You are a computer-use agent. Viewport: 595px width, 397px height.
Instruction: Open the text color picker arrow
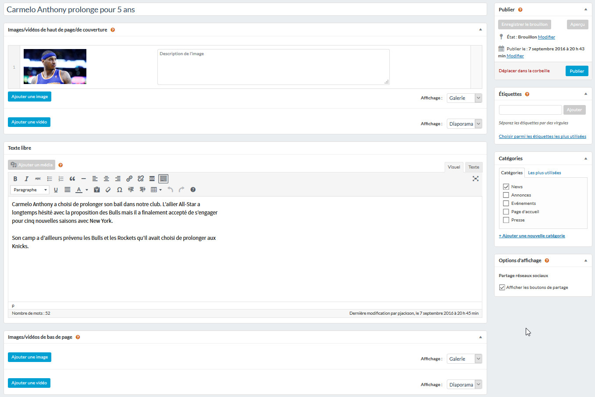pos(87,190)
